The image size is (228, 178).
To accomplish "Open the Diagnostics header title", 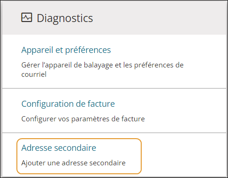I will coord(65,18).
